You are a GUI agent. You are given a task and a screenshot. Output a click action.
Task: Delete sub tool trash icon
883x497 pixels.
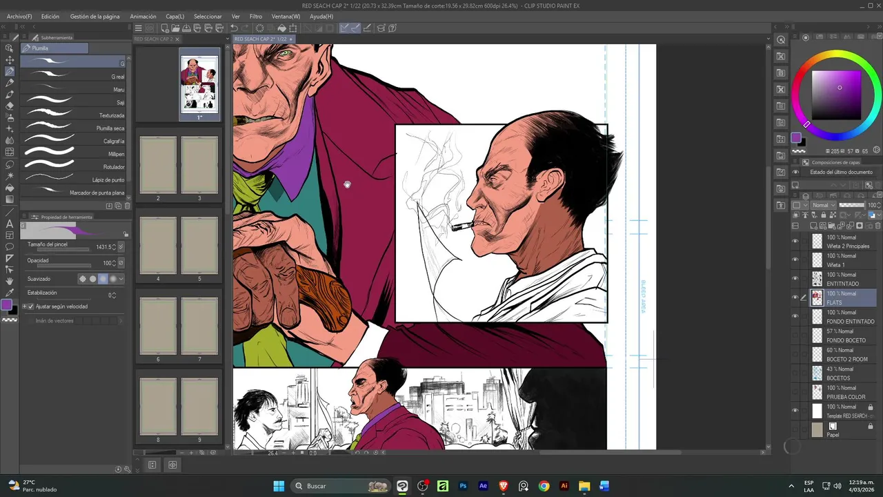click(127, 206)
